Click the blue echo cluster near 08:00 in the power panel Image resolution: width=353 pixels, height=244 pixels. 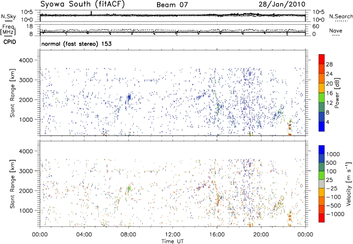[x=129, y=98]
